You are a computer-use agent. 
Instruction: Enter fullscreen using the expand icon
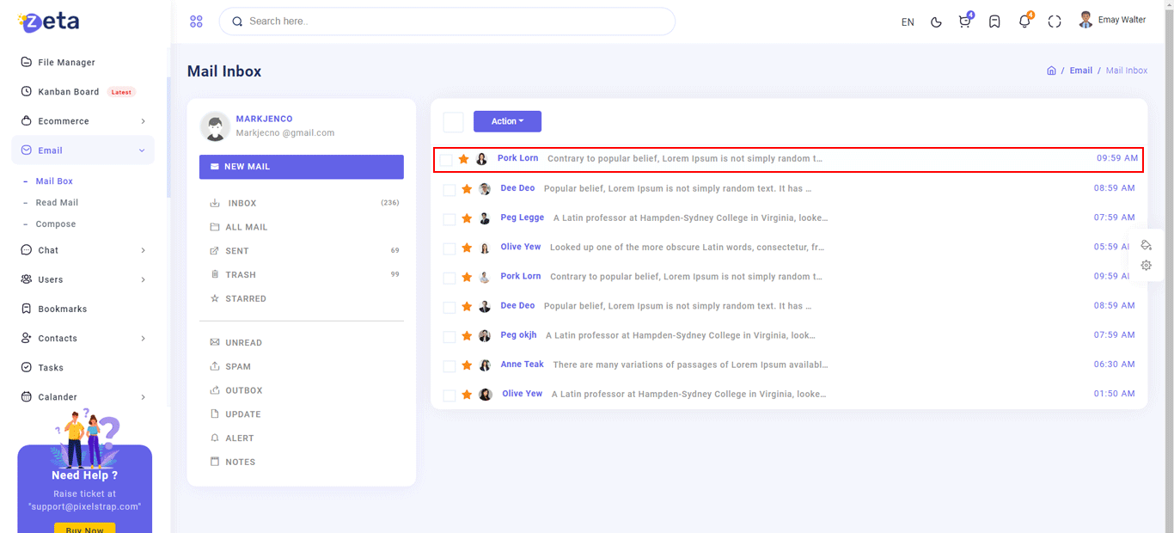(x=1055, y=21)
